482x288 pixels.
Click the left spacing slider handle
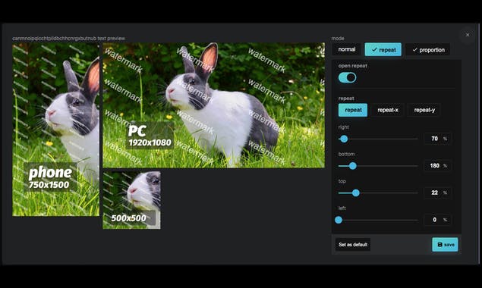click(339, 220)
